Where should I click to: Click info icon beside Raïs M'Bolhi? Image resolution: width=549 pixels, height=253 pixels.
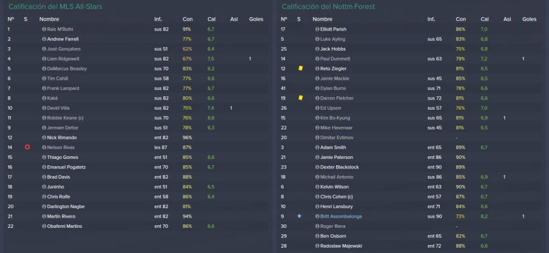tap(44, 29)
